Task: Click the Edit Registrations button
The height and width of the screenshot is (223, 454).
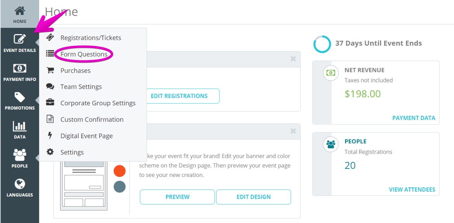Action: point(179,96)
